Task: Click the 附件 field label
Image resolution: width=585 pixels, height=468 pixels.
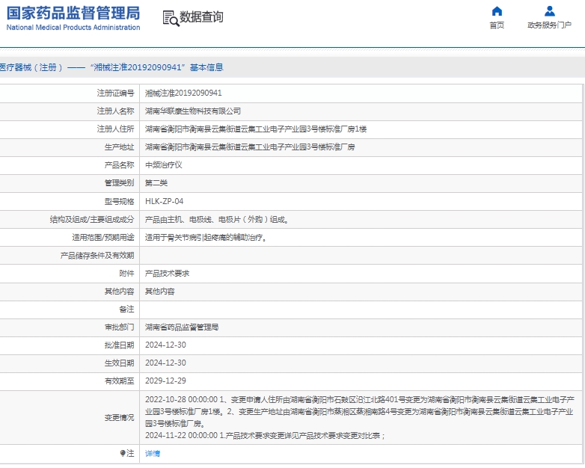Action: click(x=126, y=274)
